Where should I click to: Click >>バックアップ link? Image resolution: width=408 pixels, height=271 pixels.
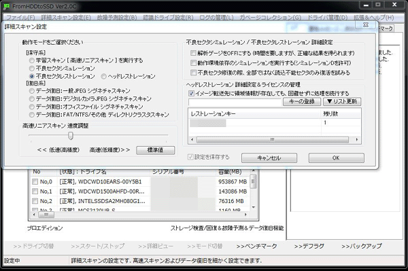click(x=362, y=246)
